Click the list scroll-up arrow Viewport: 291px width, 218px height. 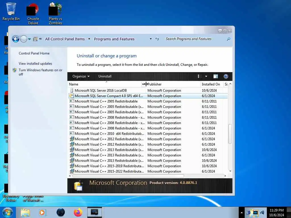click(230, 84)
